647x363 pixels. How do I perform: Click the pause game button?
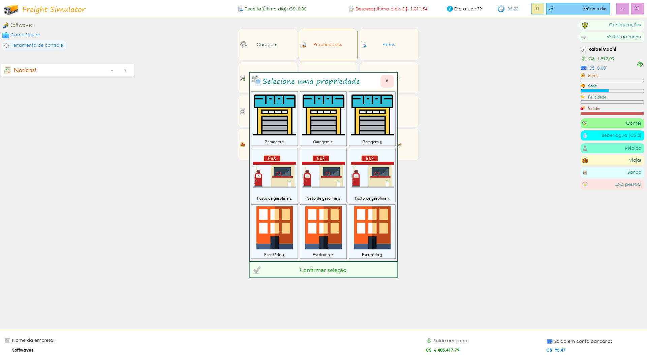[537, 9]
